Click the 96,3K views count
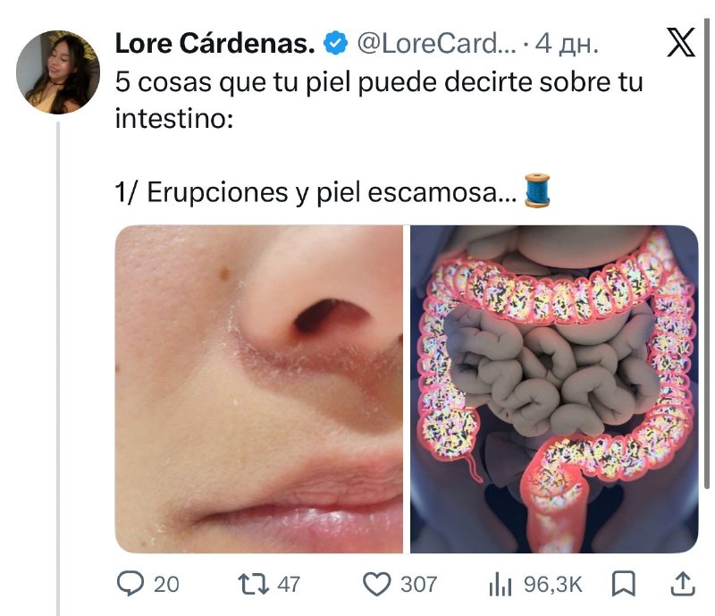715x616 pixels. [553, 585]
